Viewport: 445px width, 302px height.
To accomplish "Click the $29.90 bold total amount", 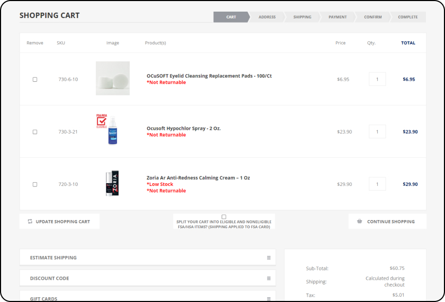I will [x=411, y=184].
